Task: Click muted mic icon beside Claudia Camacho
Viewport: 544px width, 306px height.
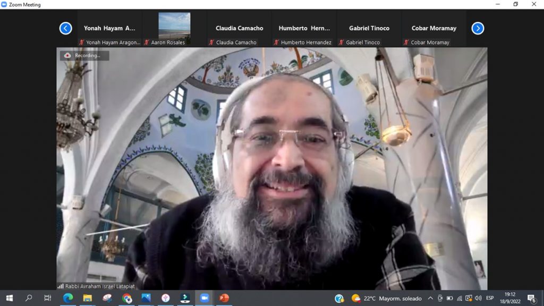Action: coord(211,42)
